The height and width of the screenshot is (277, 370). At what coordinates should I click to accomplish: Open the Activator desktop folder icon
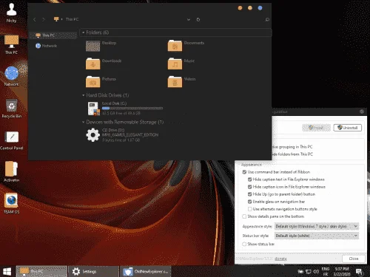tap(11, 171)
